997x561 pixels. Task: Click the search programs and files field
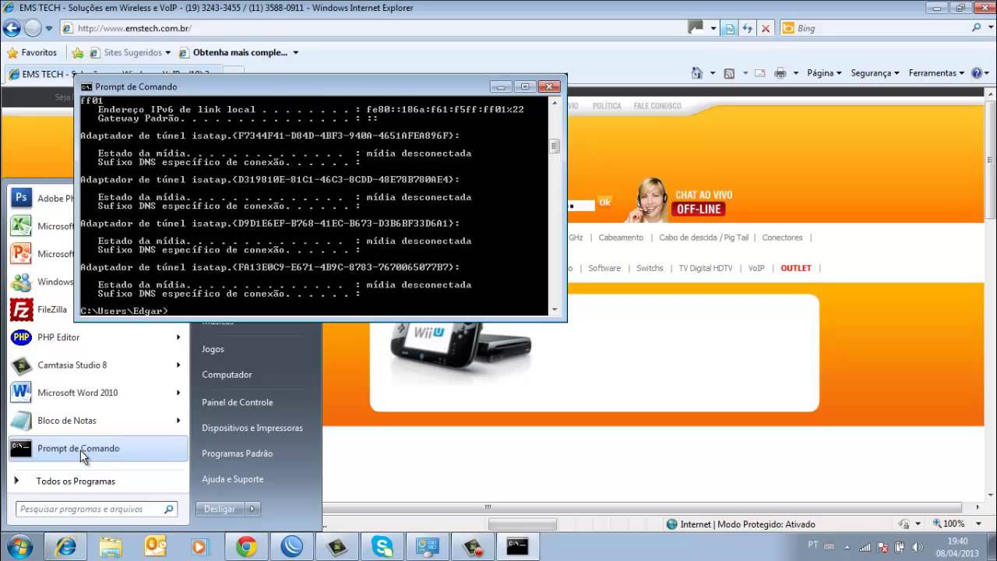(x=97, y=509)
